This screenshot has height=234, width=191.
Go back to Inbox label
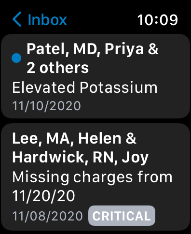tap(47, 20)
